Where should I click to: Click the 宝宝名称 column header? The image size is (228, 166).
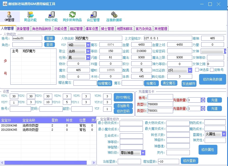pyautogui.click(x=36, y=120)
